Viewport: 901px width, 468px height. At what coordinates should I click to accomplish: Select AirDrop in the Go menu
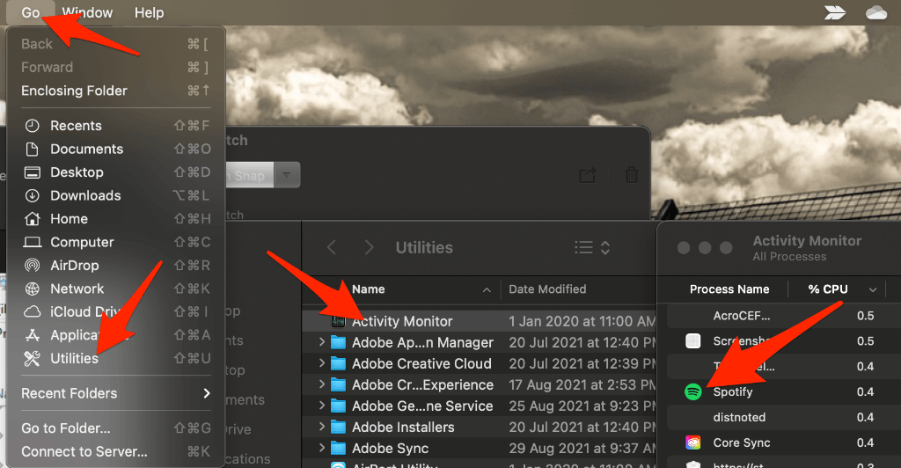point(115,266)
